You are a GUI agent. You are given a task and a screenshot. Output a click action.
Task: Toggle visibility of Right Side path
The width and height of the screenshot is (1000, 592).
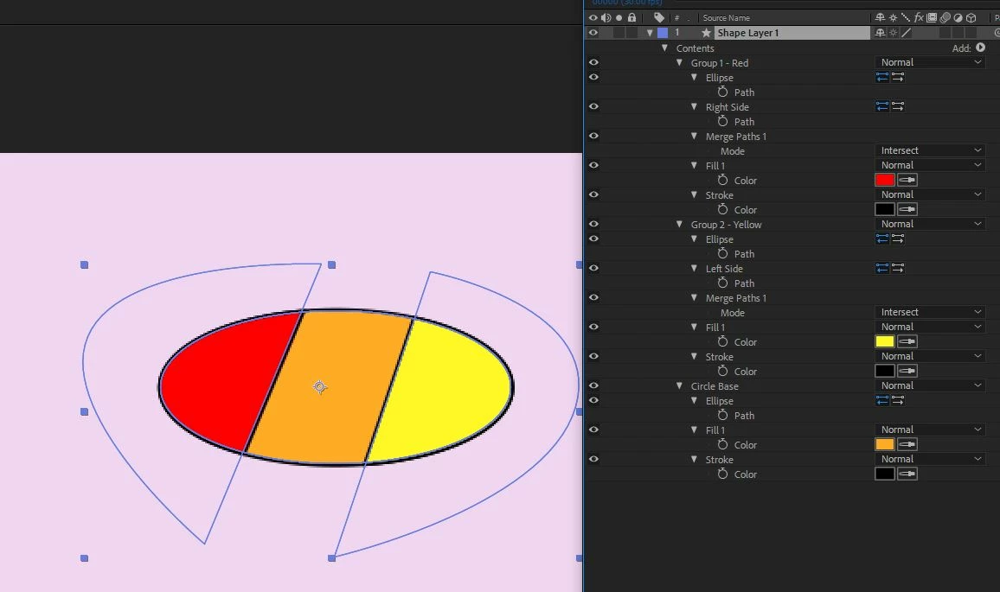[x=593, y=106]
